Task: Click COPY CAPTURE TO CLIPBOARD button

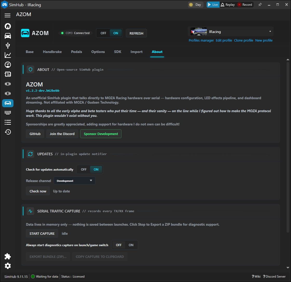Action: coord(100,257)
